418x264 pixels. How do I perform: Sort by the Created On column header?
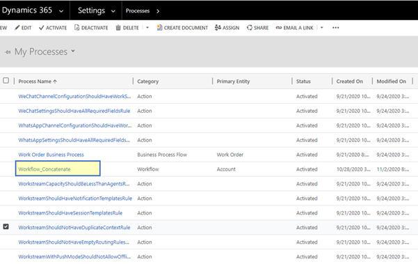click(x=349, y=81)
